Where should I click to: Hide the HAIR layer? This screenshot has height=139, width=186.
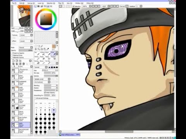tap(13, 88)
